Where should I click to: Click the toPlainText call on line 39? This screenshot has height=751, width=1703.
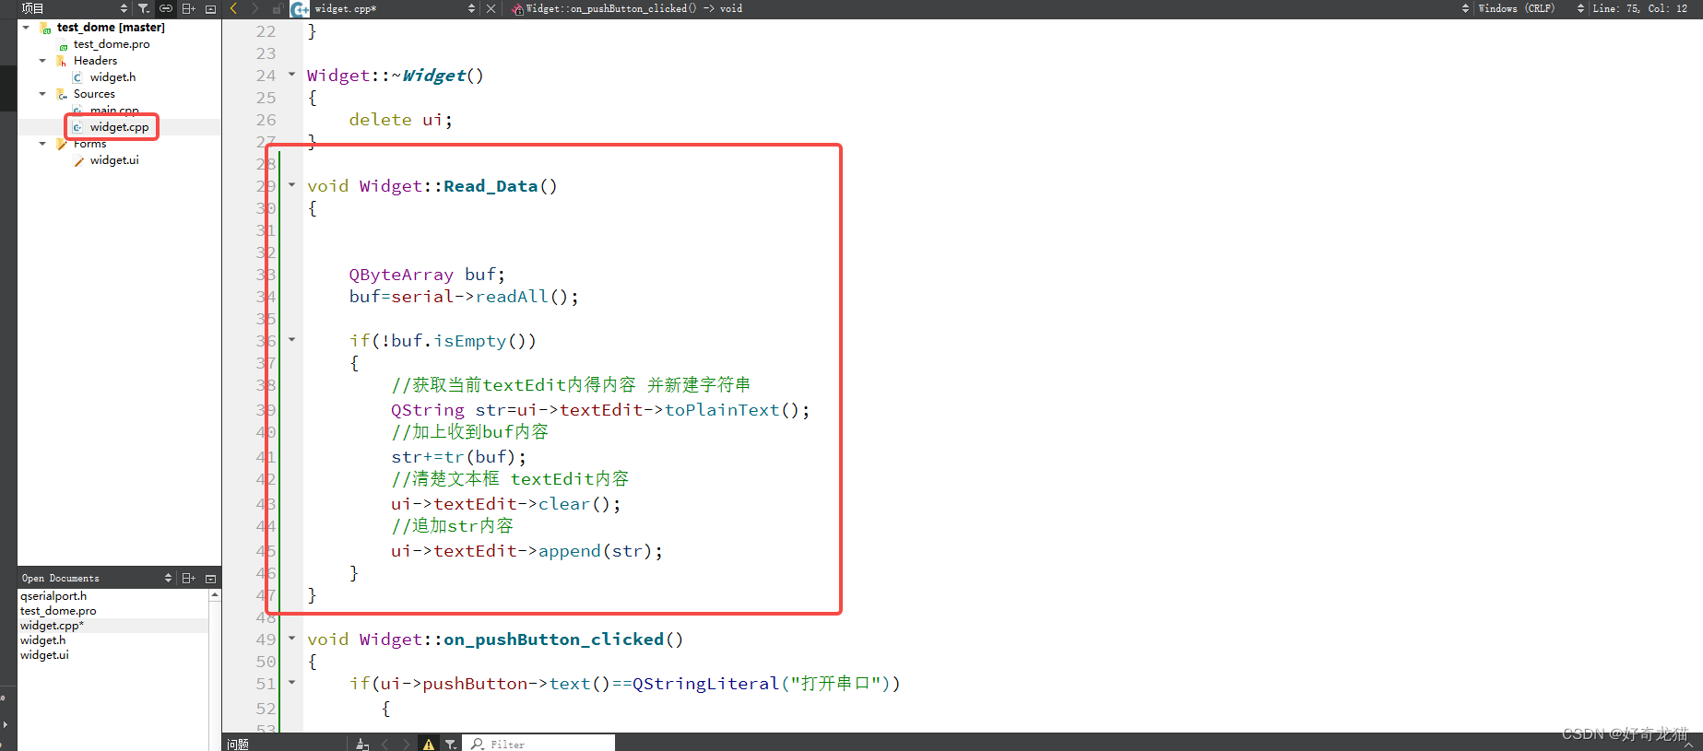click(x=722, y=410)
